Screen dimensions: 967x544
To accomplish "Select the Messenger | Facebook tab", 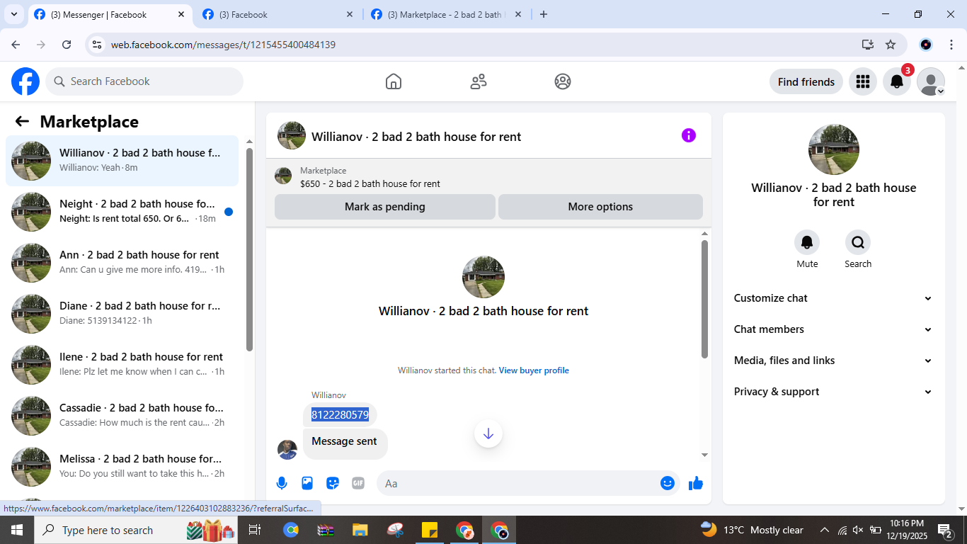I will [x=110, y=14].
